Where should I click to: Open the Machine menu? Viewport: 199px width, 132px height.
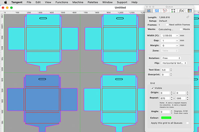[x=78, y=2]
